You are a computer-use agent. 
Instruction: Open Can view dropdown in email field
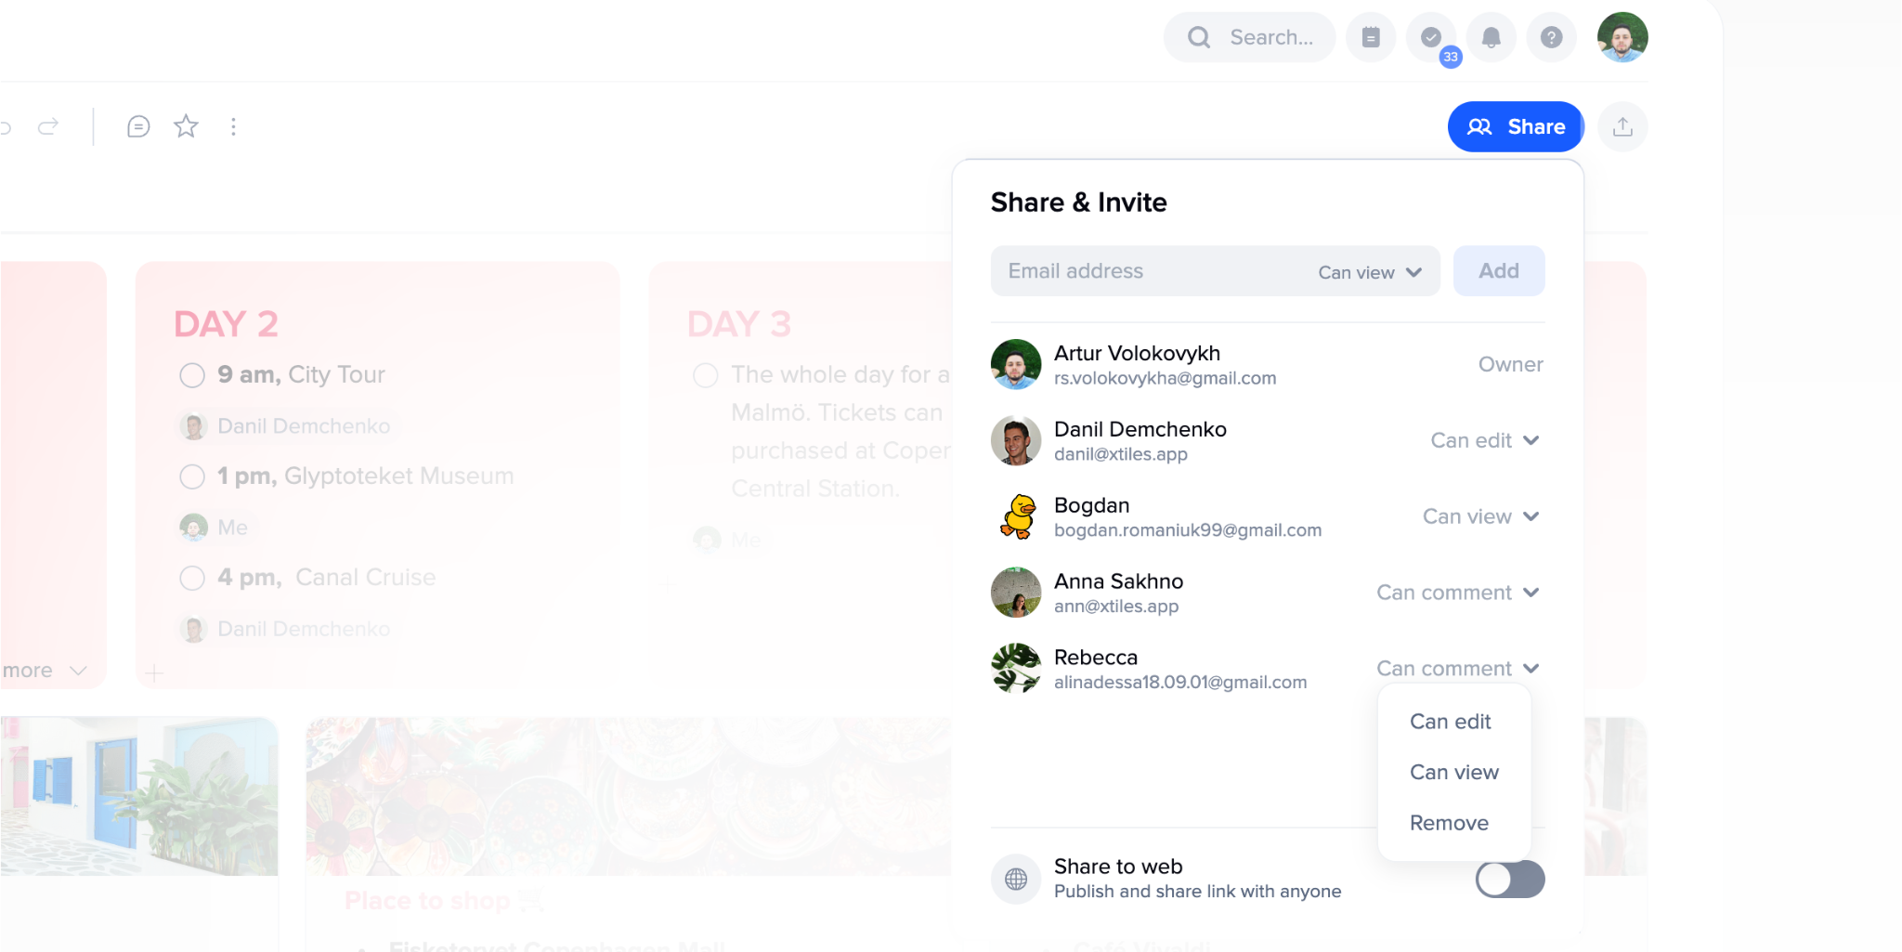[1370, 272]
